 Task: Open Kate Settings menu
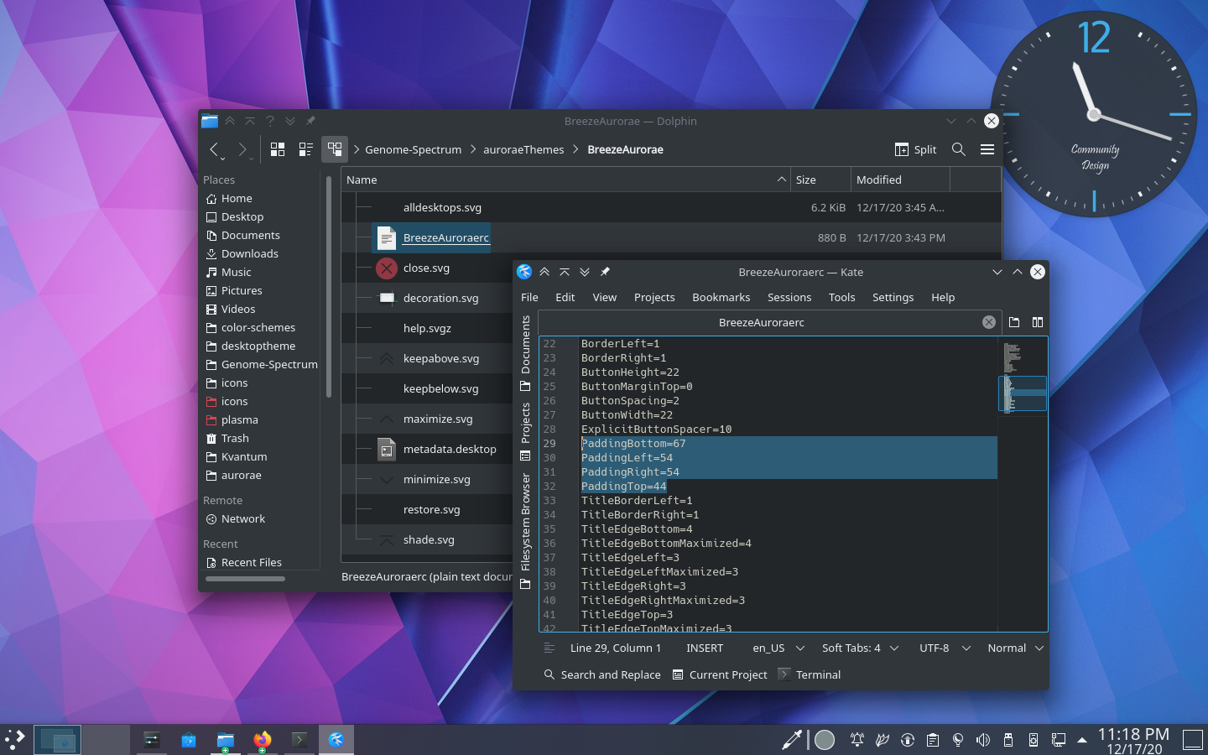click(x=893, y=297)
